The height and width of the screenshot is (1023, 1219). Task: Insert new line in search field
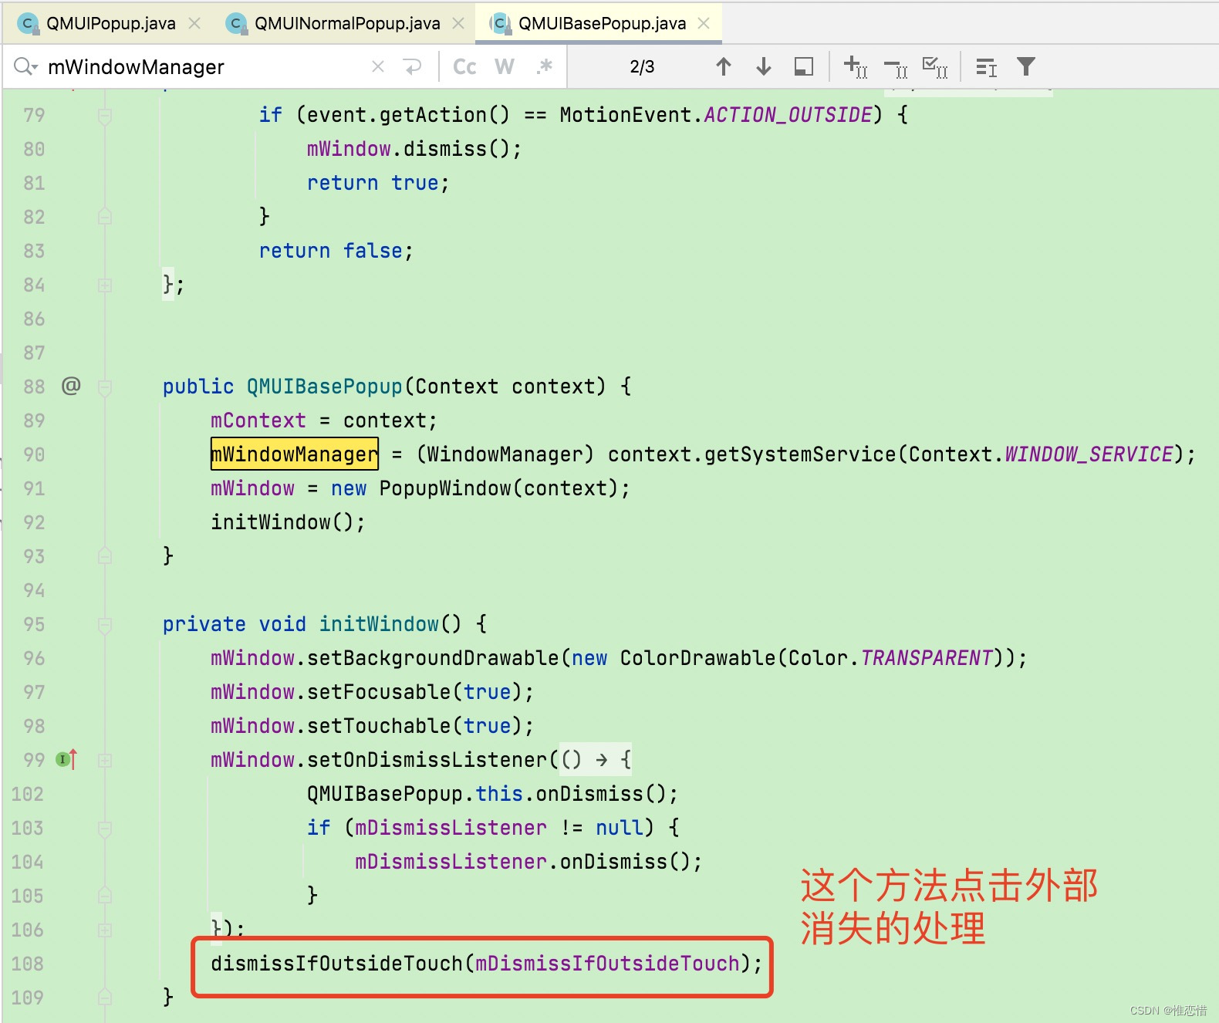[x=413, y=67]
